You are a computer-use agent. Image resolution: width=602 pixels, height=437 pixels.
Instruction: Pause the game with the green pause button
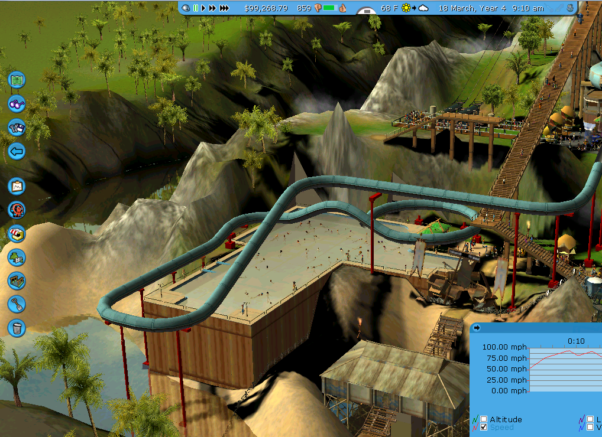tap(195, 8)
